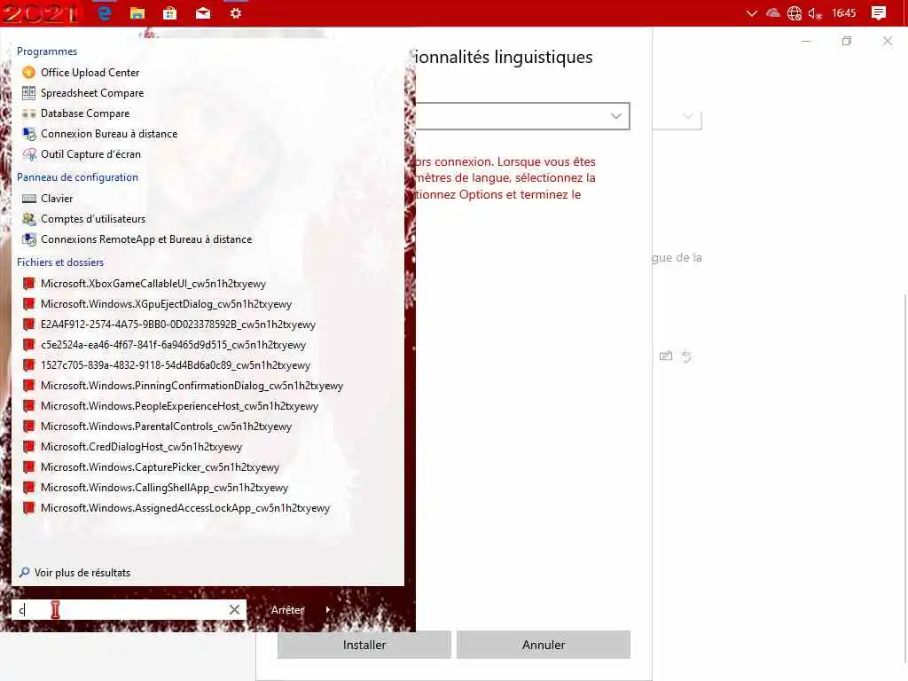Open Microsoft.XboxGameCallableUI_cw5n1h2txyewy folder
The image size is (908, 681).
point(153,284)
